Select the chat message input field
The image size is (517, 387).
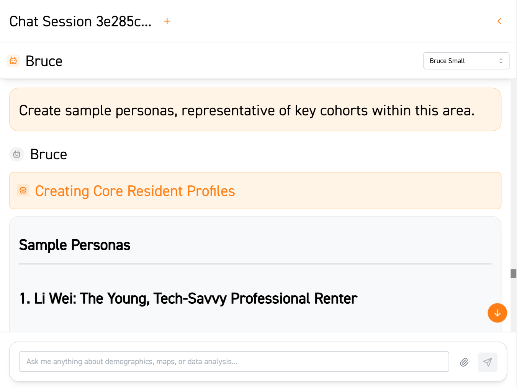(234, 361)
